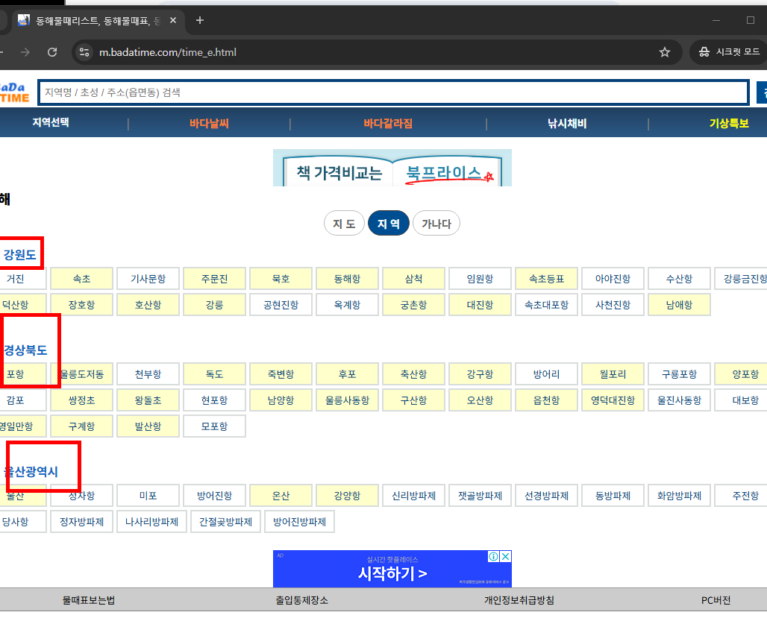Select 장호항 location button
The image size is (767, 618).
[x=81, y=305]
